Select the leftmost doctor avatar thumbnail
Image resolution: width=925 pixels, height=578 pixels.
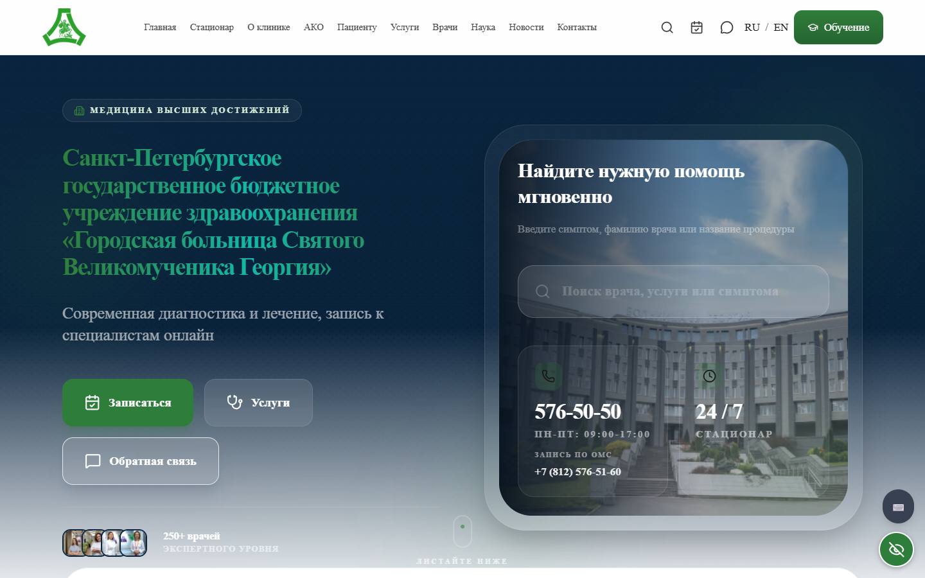75,543
